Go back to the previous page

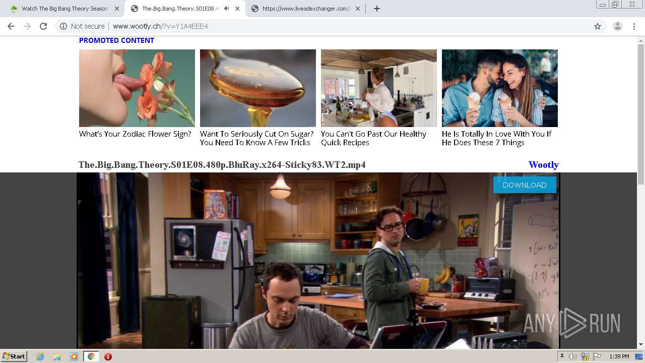point(11,26)
